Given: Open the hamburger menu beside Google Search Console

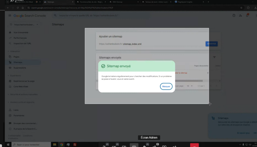Looking at the screenshot, I should 10,16.
